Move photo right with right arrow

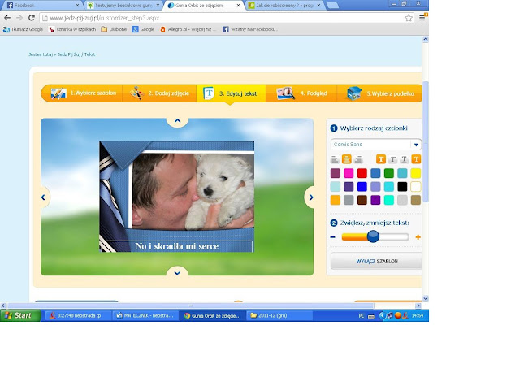coord(310,197)
